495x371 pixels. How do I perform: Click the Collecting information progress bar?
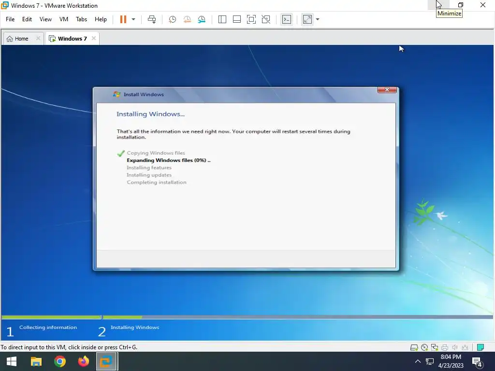pyautogui.click(x=51, y=317)
